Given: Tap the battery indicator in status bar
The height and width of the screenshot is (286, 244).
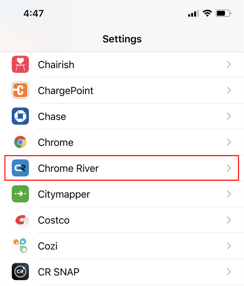Looking at the screenshot, I should [x=223, y=13].
